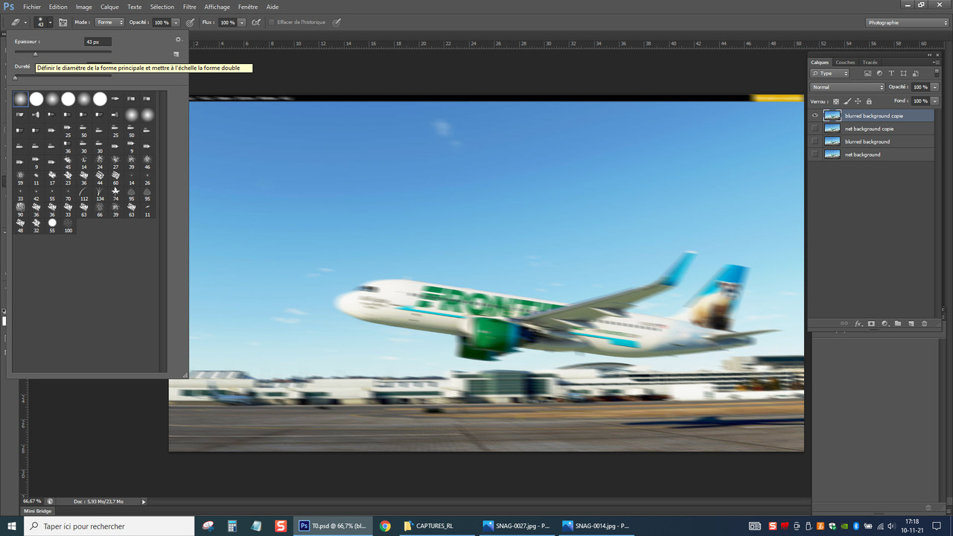
Task: Open layer Fond dropdown arrow
Action: point(935,101)
